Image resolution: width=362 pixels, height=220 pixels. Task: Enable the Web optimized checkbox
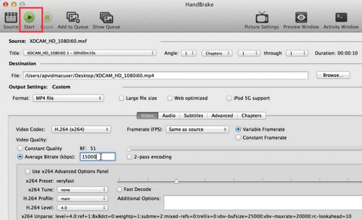tap(170, 98)
